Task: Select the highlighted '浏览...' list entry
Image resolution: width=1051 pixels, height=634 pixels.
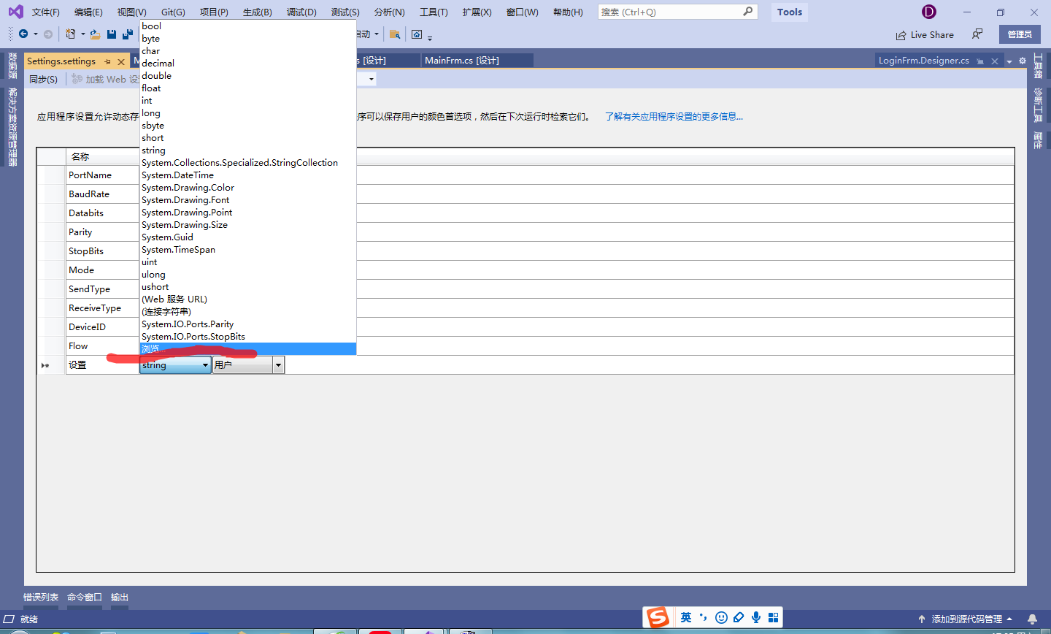Action: point(247,348)
